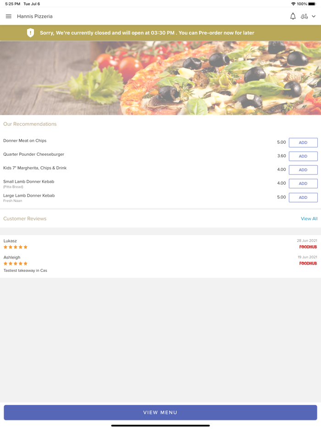This screenshot has width=321, height=429.
Task: Select the fifth star in Ashleigh's rating
Action: tap(26, 263)
